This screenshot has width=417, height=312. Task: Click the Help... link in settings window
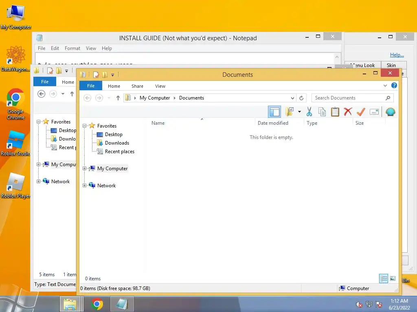397,55
